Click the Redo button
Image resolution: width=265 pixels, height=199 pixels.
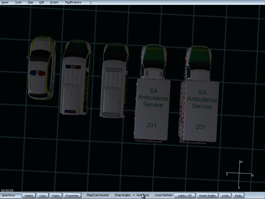click(x=238, y=195)
